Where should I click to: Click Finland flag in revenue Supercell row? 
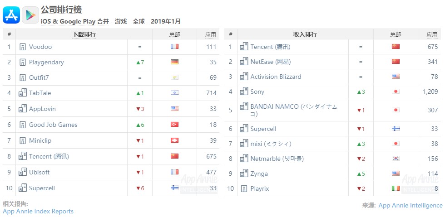[396, 129]
